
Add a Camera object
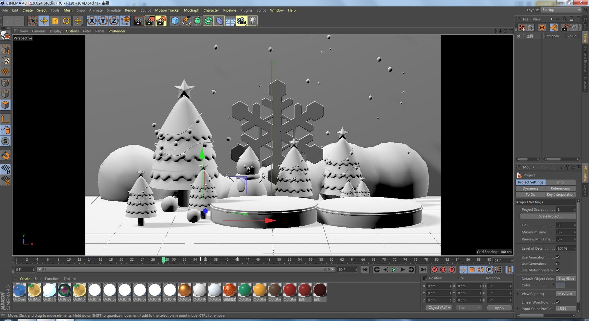pos(241,21)
